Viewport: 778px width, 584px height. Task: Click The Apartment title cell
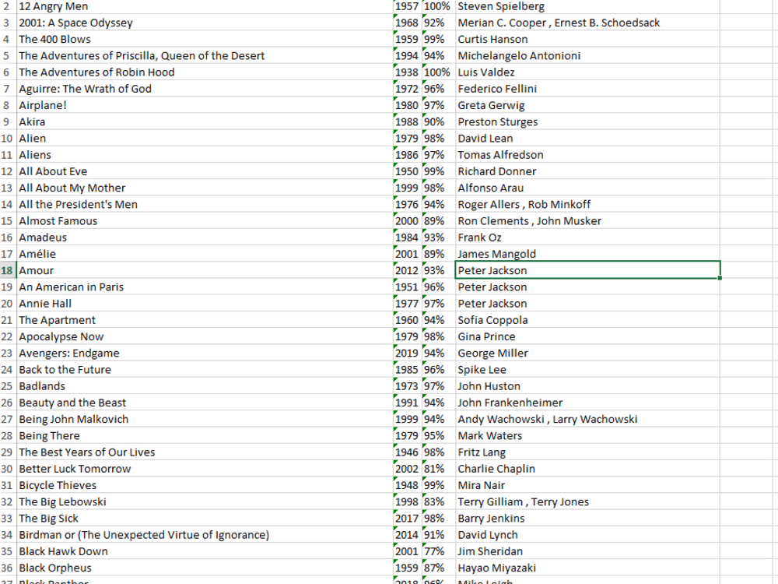coord(205,319)
